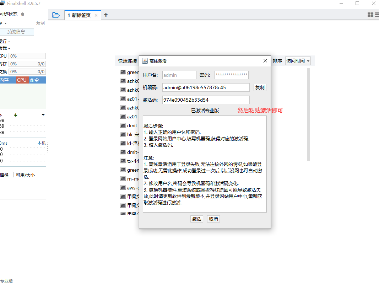Click the green download arrow in traffic panel
The image size is (379, 284).
(15, 115)
